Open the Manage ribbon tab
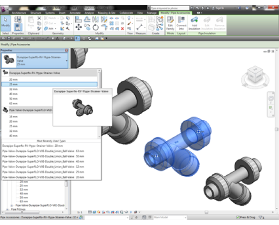The width and height of the screenshot is (279, 225). click(x=152, y=13)
